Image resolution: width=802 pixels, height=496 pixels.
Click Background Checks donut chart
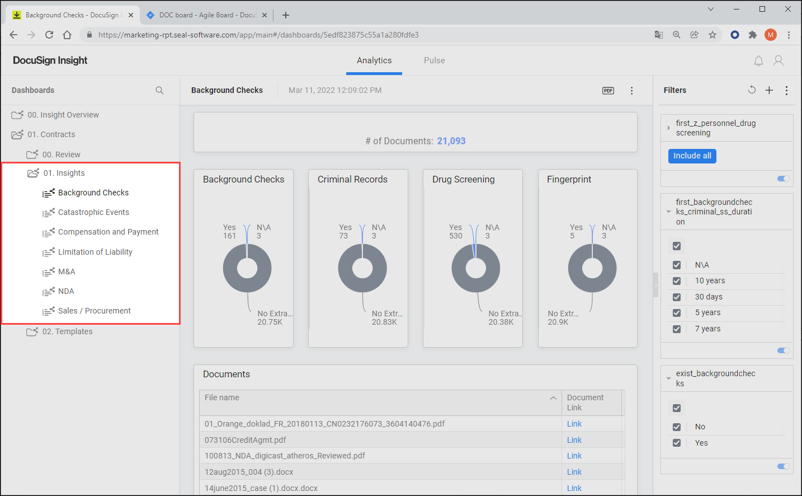tap(247, 269)
